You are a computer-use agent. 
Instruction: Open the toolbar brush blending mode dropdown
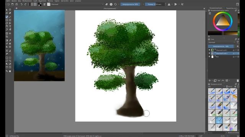[x=77, y=4]
